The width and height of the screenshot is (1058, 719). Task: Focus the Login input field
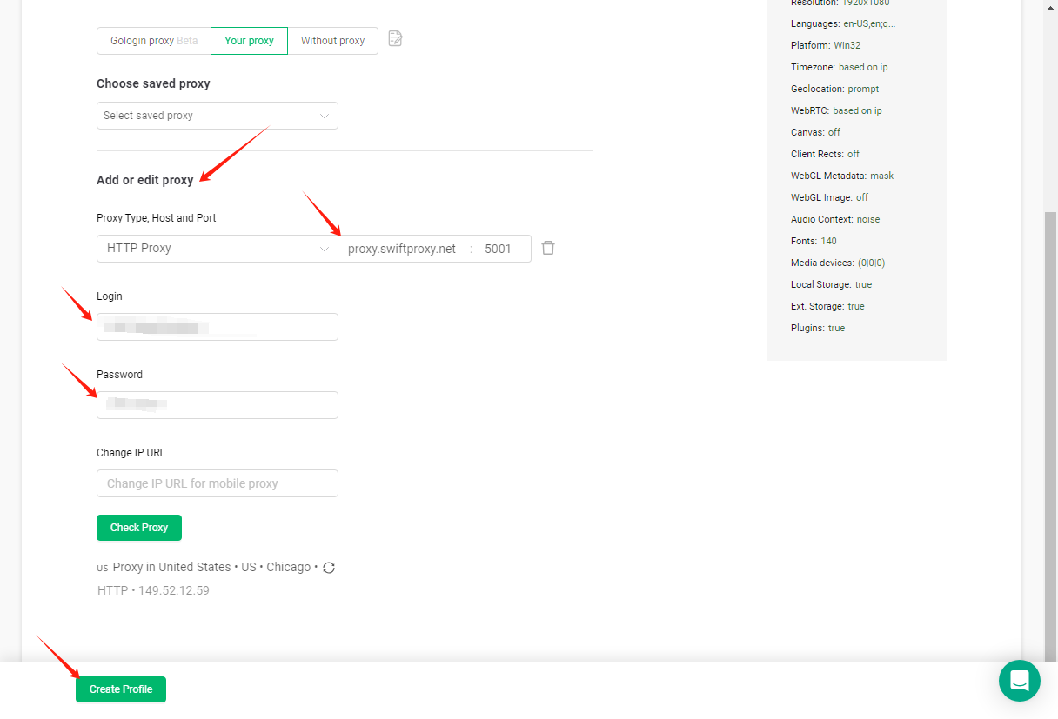(x=217, y=328)
